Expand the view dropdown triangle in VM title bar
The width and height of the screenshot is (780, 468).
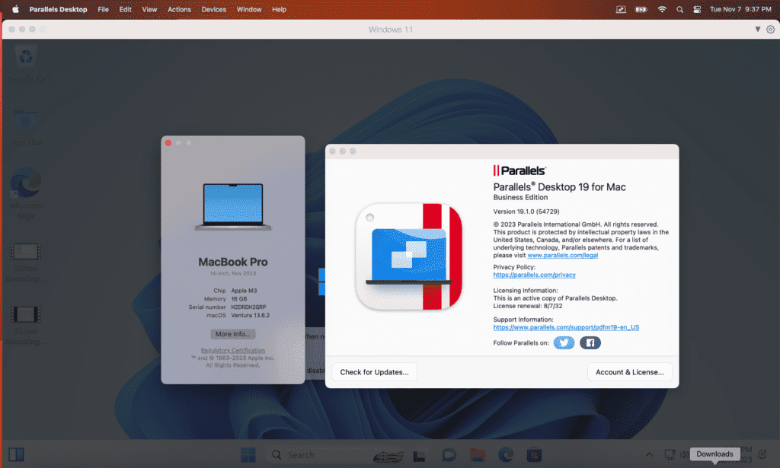tap(757, 29)
